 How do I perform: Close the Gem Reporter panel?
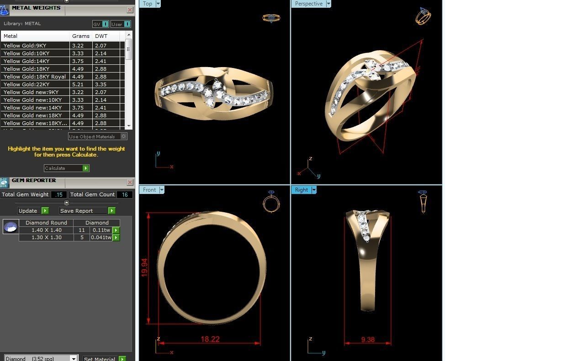pos(130,183)
